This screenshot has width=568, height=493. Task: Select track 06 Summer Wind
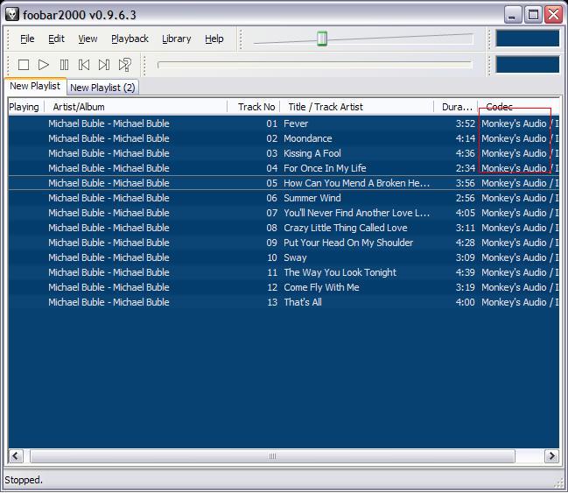point(284,198)
